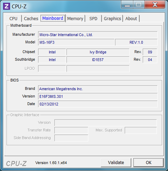Open the SPD tab
The height and width of the screenshot is (171, 168).
coord(94,18)
